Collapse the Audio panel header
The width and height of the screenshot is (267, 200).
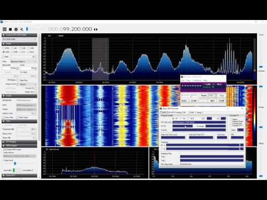tap(19, 96)
